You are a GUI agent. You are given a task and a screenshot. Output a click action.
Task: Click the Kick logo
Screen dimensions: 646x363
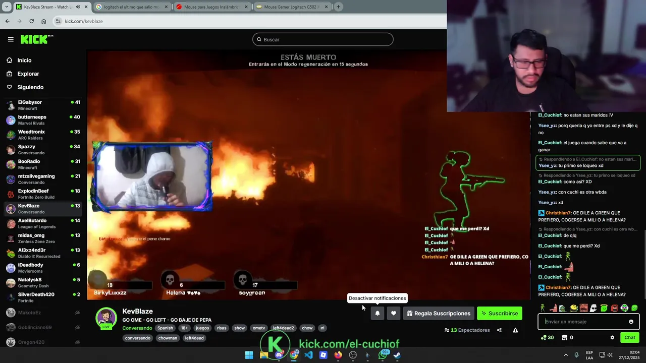point(36,39)
